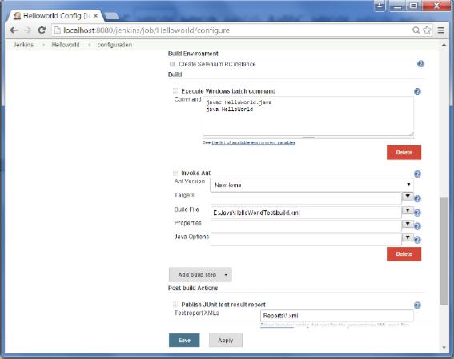The image size is (454, 359).
Task: Close the Helloworld Config tab
Action: coord(95,16)
